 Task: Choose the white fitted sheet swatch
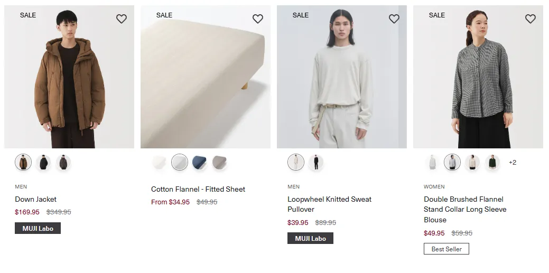(x=159, y=163)
